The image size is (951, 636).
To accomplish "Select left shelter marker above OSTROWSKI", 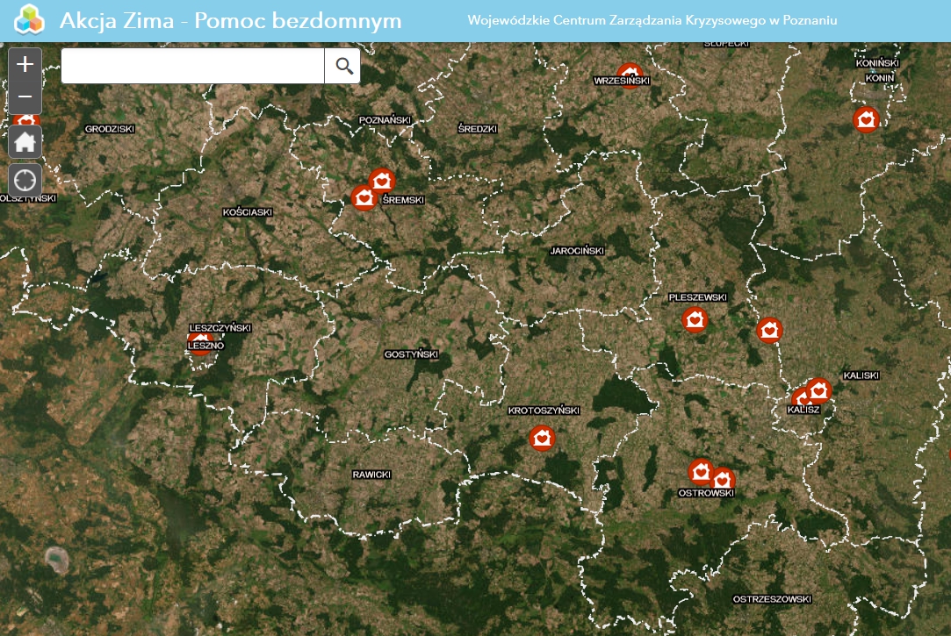I will (x=701, y=471).
